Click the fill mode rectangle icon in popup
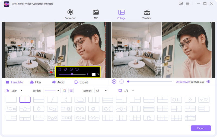Image resolution: width=217 pixels, height=137 pixels. [94, 74]
